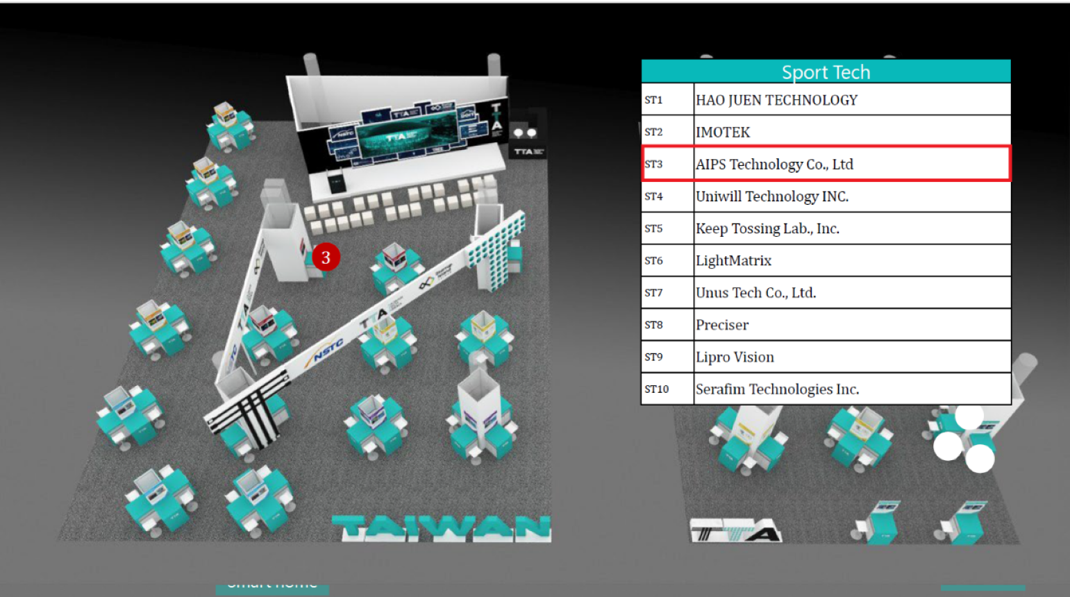The image size is (1070, 597).
Task: Click the leftmost white circle marker
Action: pos(948,446)
